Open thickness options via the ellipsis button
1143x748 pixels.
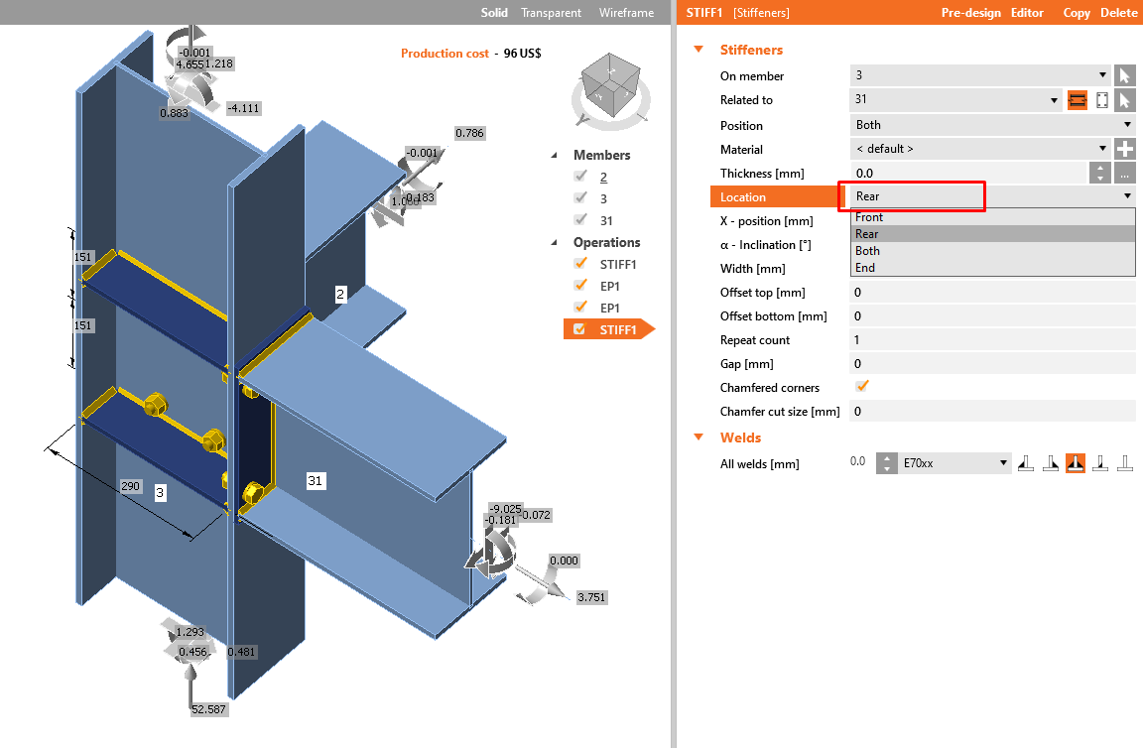click(1126, 173)
